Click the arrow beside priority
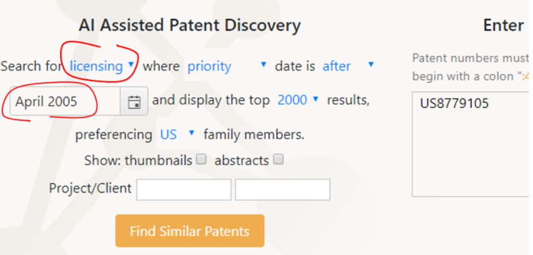 [263, 64]
